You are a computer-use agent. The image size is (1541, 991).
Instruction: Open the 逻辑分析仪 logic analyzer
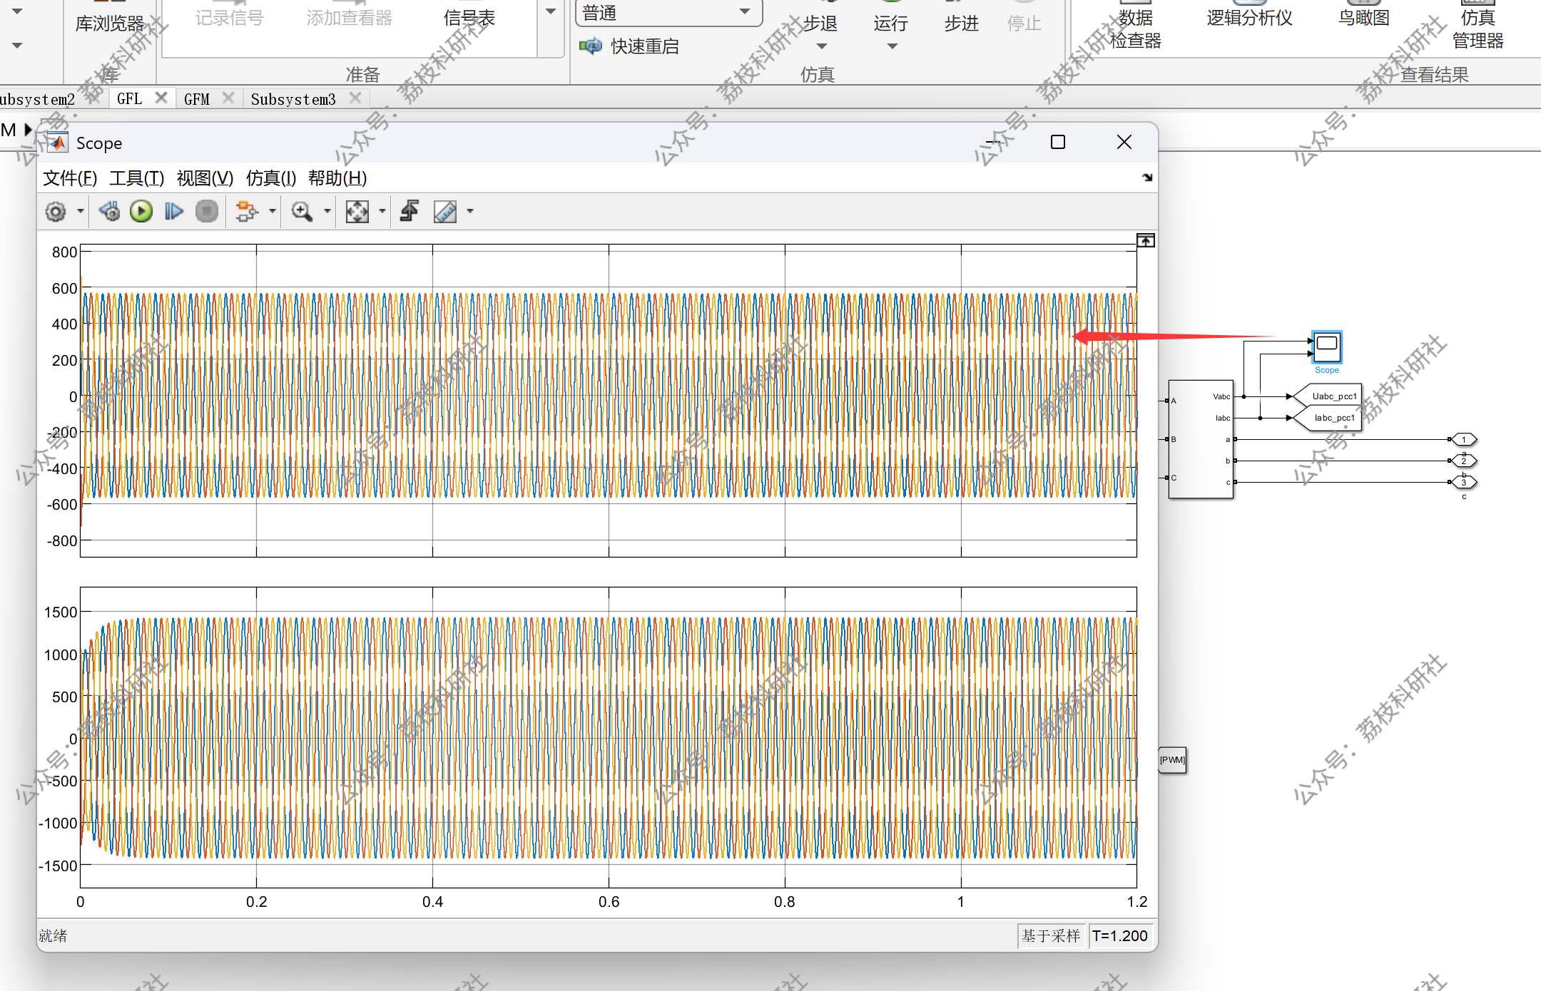click(1250, 16)
